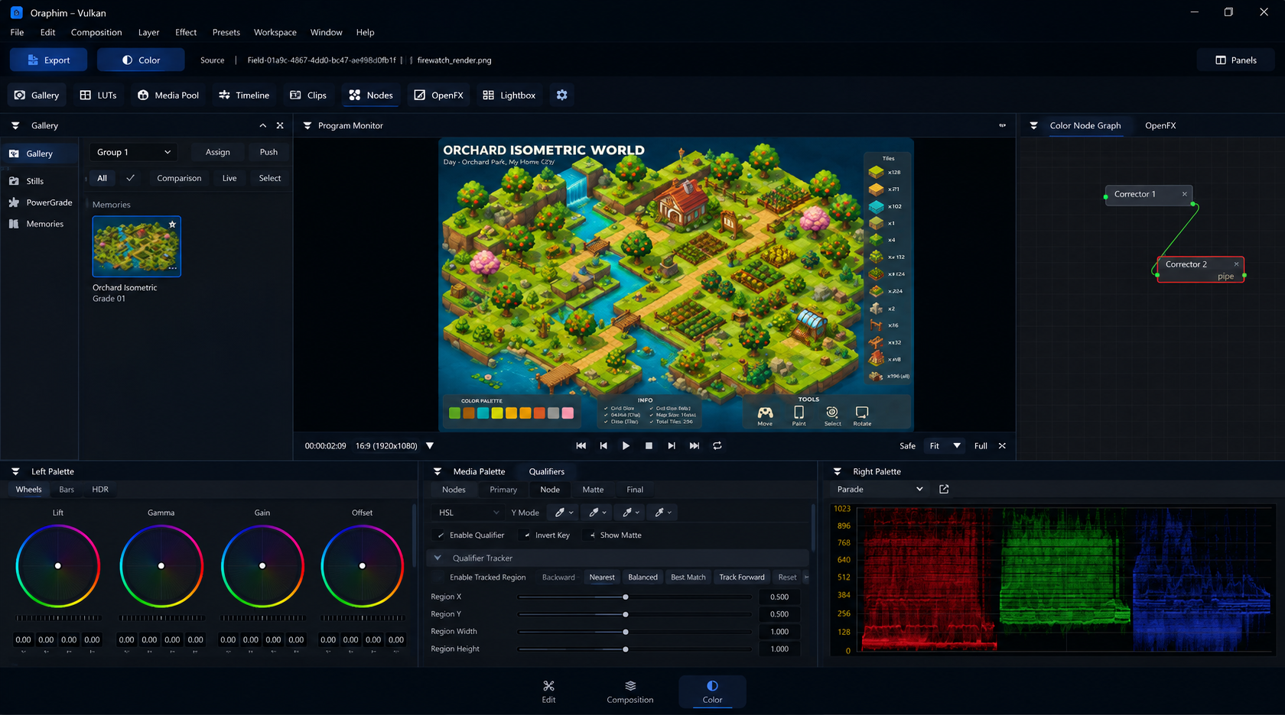This screenshot has width=1285, height=715.
Task: Select PowerGrade in the gallery sidebar
Action: (40, 202)
